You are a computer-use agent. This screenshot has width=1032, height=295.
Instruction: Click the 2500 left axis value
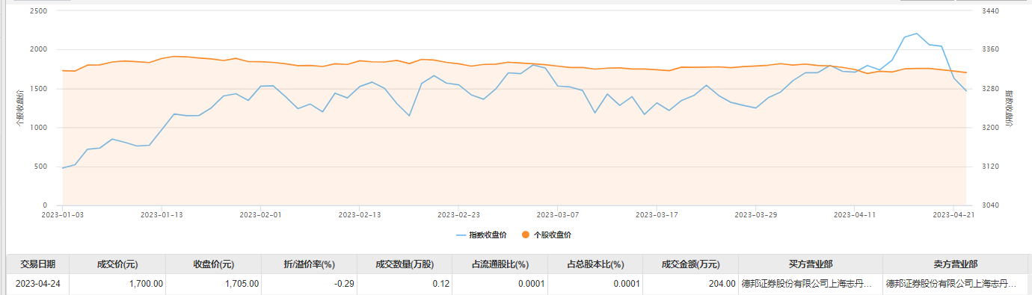tap(40, 11)
